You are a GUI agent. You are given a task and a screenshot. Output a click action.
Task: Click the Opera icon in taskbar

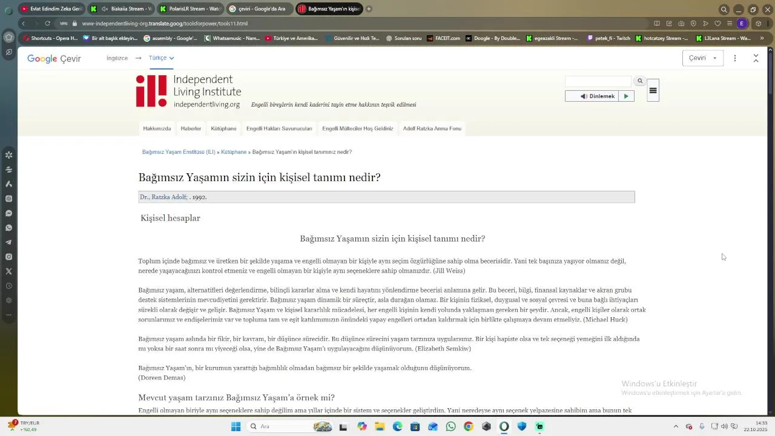[504, 426]
